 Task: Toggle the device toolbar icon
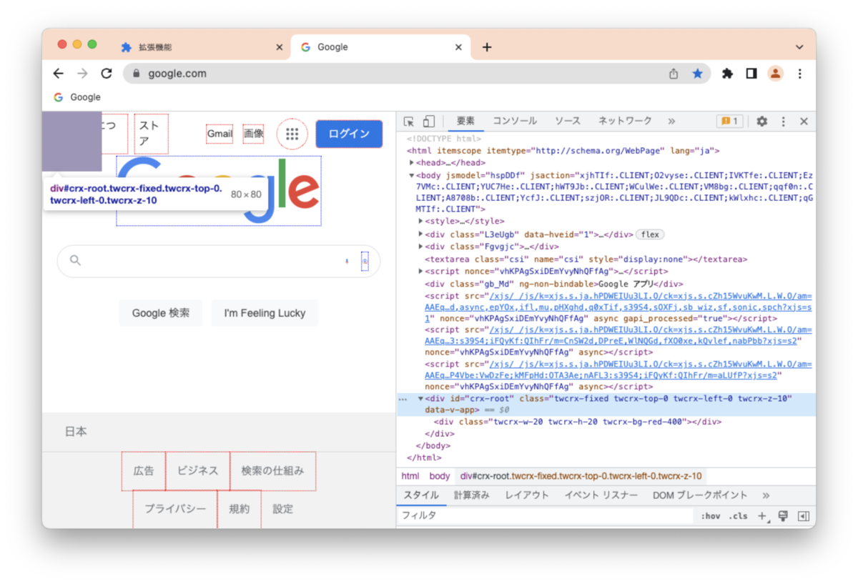click(428, 121)
